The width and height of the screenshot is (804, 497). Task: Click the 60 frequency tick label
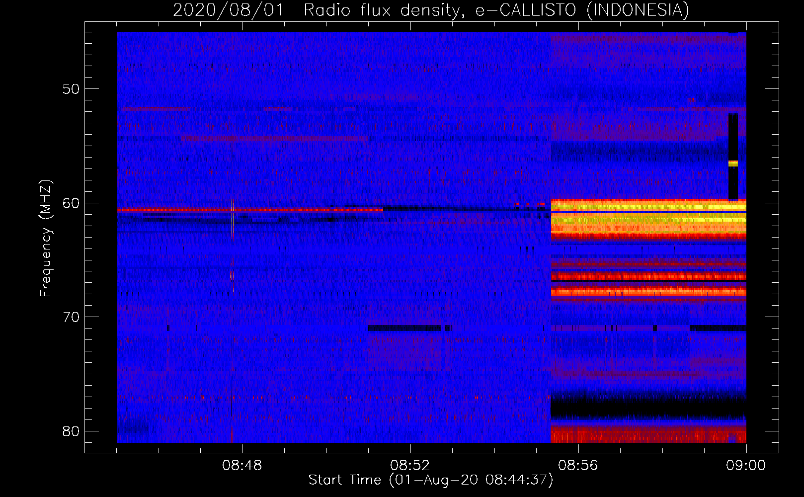71,203
